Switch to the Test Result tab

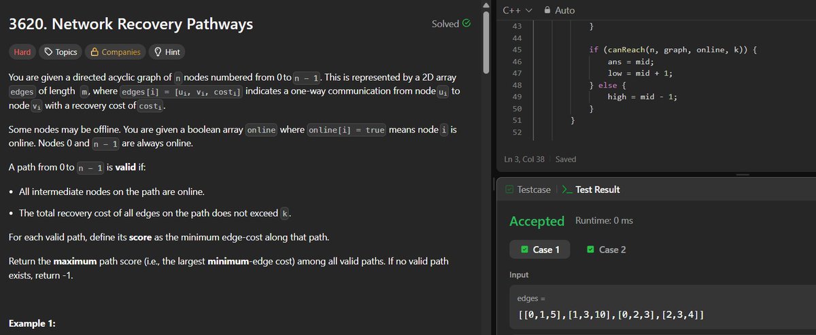tap(592, 190)
